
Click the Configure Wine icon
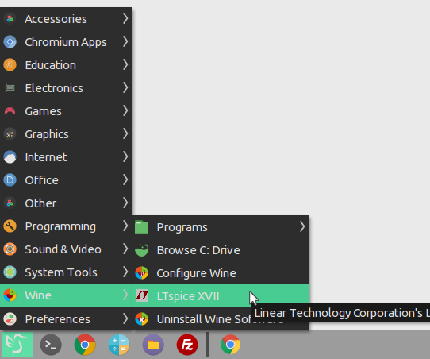pyautogui.click(x=142, y=273)
